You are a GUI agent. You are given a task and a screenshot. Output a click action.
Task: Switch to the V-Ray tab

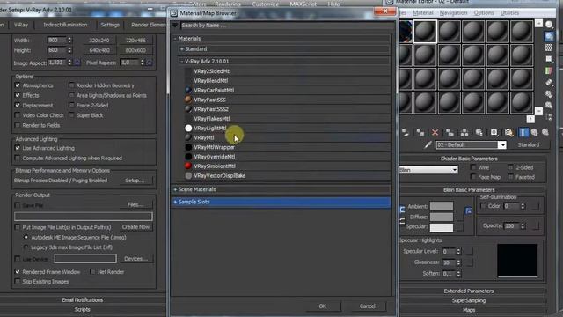(x=21, y=25)
